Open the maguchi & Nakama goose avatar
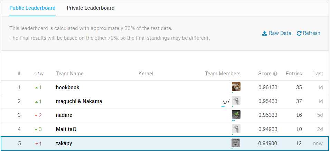Screen dimensions: 330x151 [x=236, y=101]
